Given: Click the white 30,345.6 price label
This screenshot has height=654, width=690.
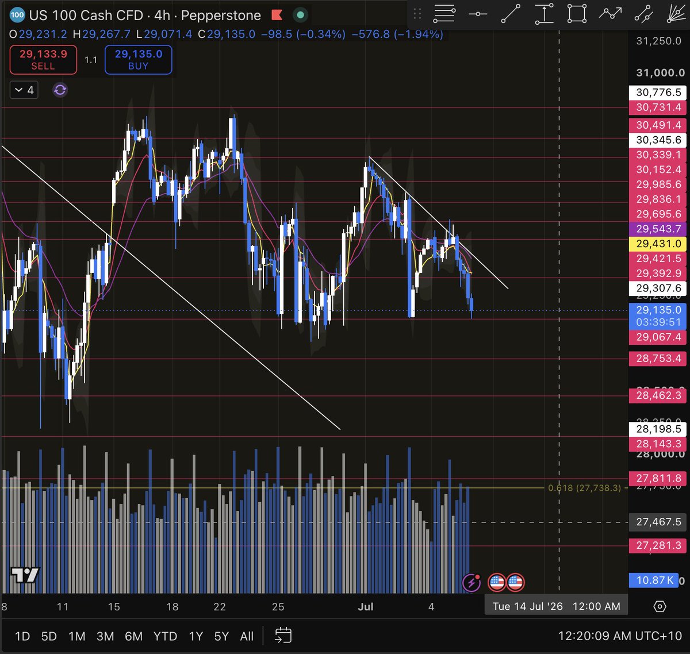Looking at the screenshot, I should tap(658, 140).
